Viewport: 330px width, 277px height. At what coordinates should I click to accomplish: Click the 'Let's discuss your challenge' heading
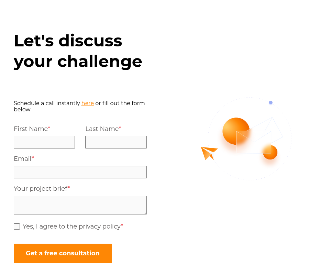tap(78, 51)
